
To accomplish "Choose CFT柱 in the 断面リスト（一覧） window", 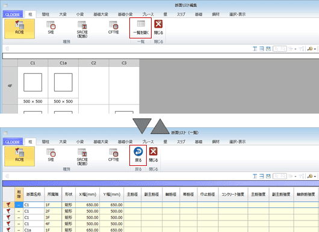I will tap(114, 155).
